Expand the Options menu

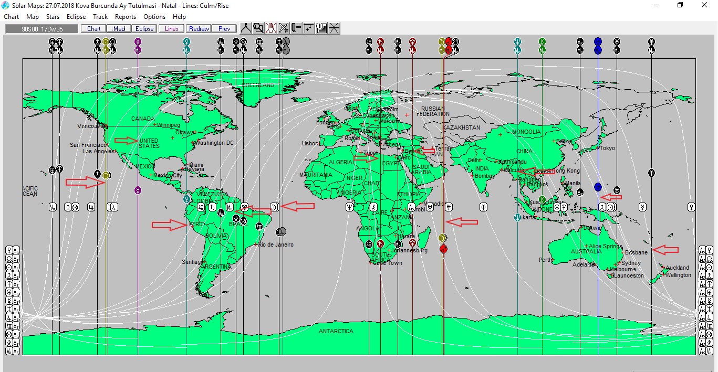click(x=154, y=17)
